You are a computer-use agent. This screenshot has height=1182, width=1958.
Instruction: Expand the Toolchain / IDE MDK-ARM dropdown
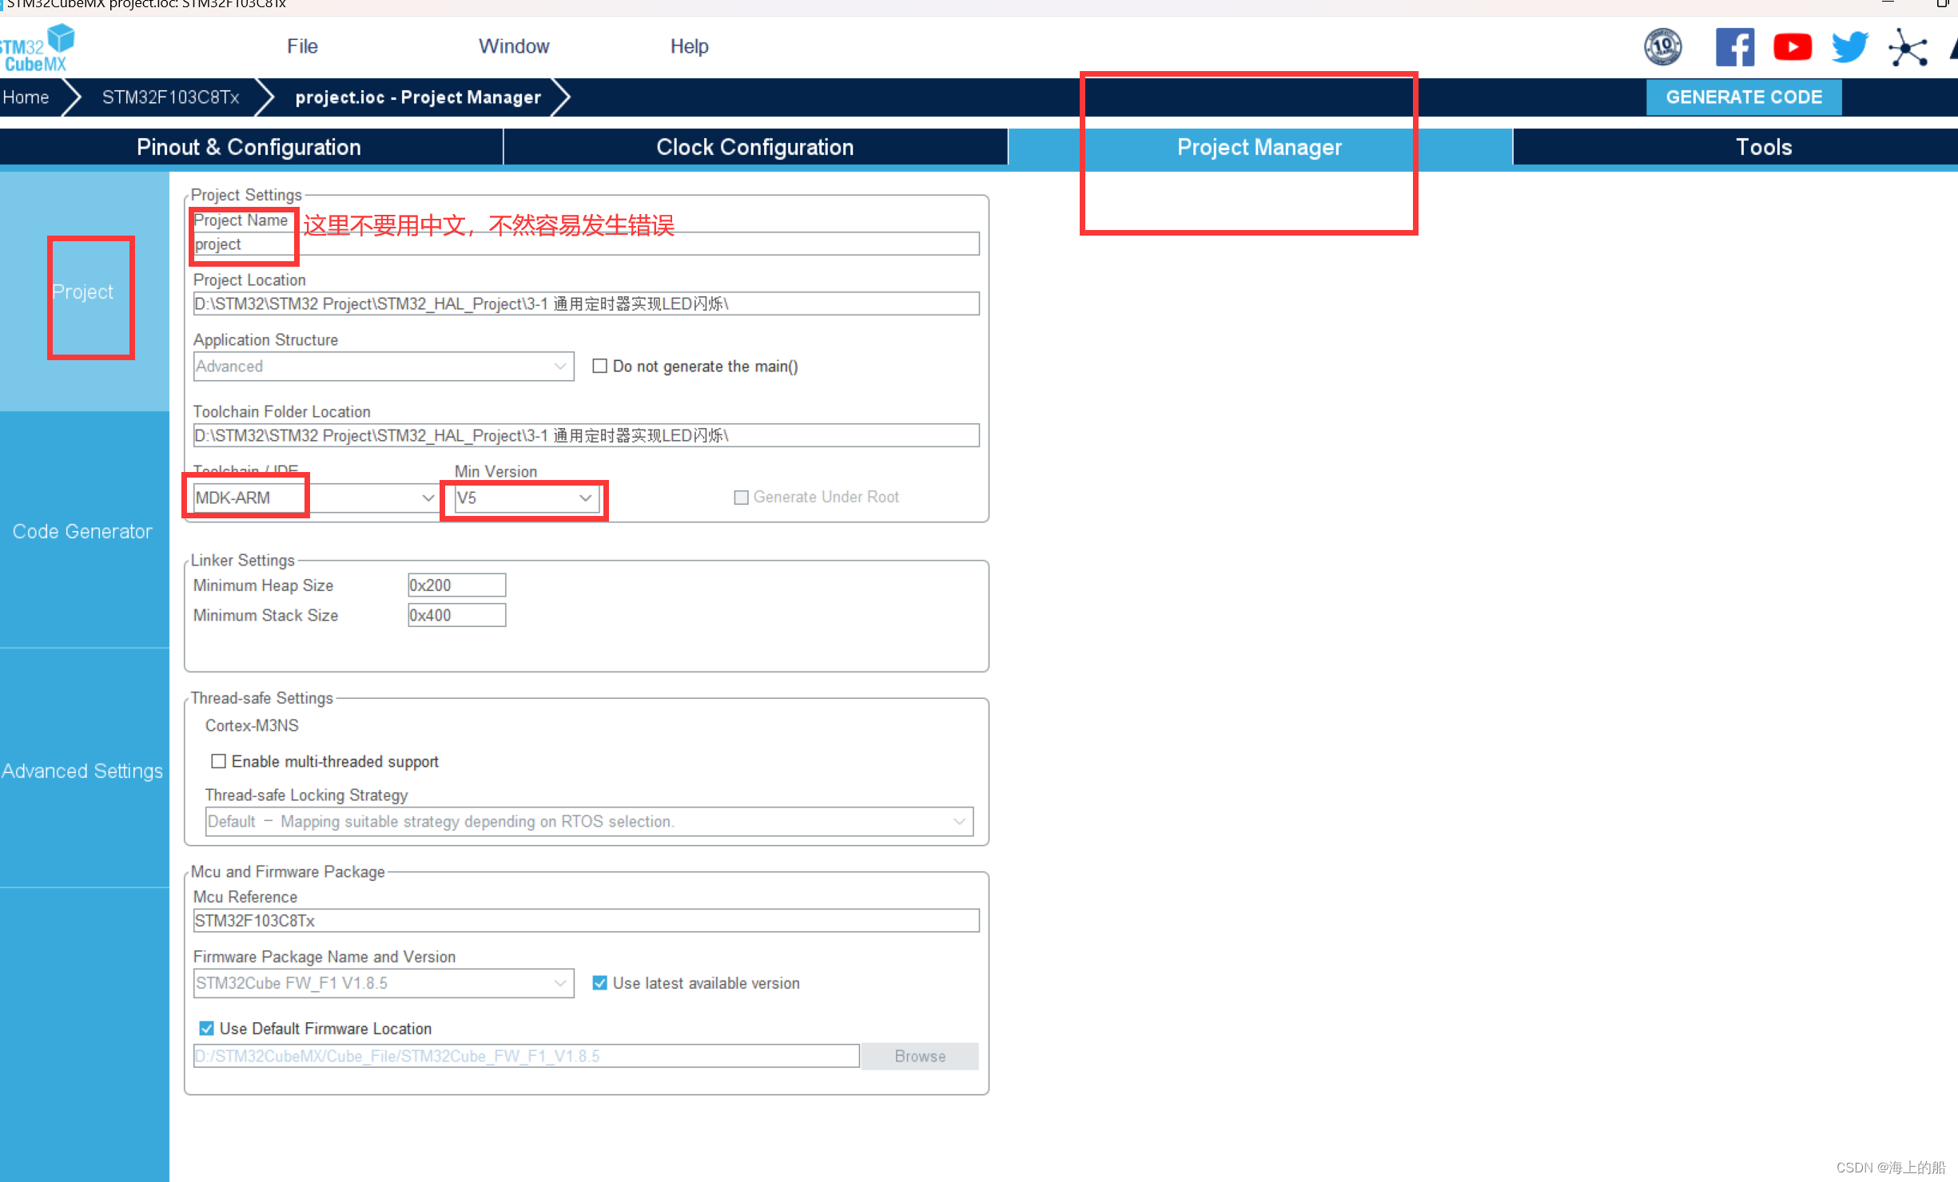428,498
